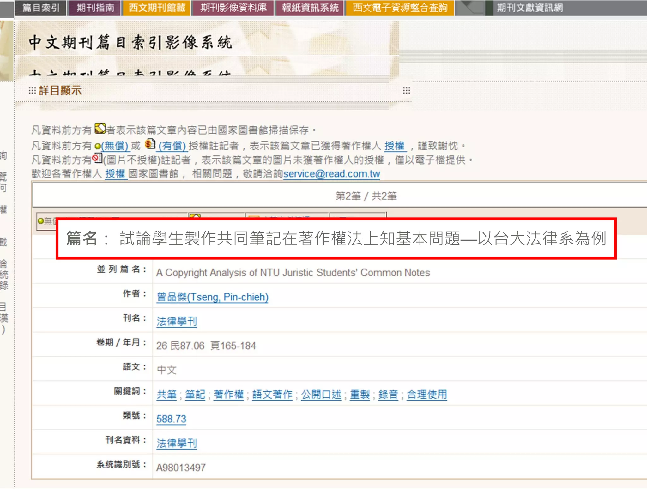
Task: Click the 授權 link before 國家圖書館
Action: (x=115, y=174)
